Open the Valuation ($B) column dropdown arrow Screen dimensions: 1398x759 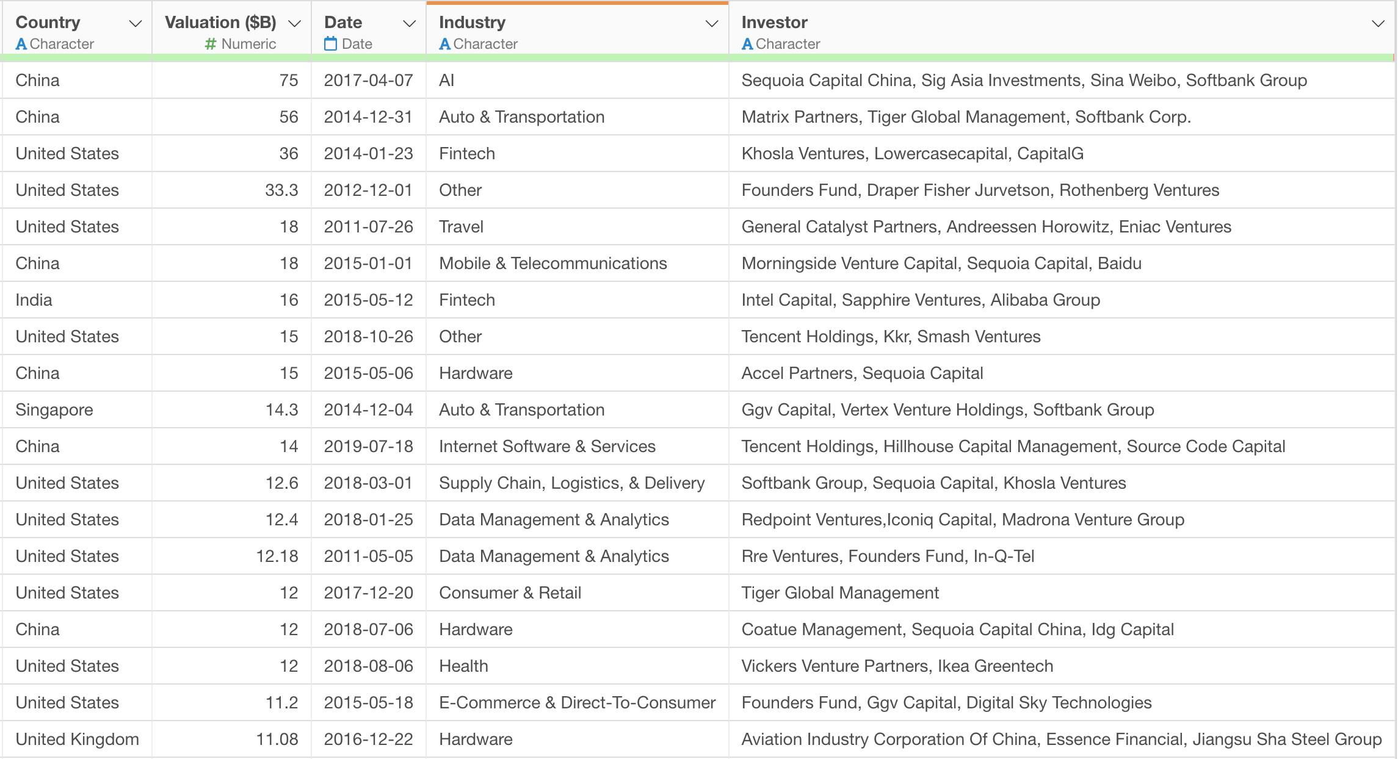(x=295, y=24)
